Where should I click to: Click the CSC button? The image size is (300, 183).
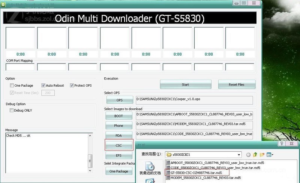pos(119,145)
